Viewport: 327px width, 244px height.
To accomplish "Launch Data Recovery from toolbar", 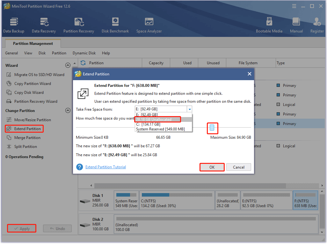I will pyautogui.click(x=44, y=25).
